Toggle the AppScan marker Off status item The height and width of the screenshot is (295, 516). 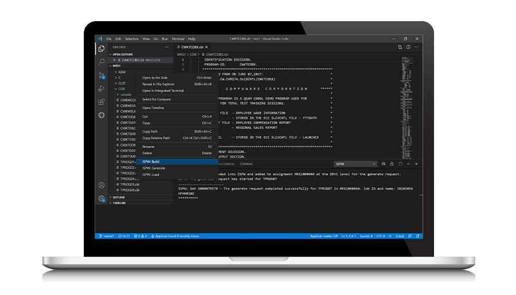(x=325, y=236)
